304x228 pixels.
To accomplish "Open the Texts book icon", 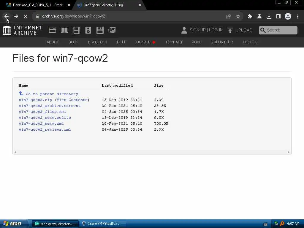I will pos(64,30).
